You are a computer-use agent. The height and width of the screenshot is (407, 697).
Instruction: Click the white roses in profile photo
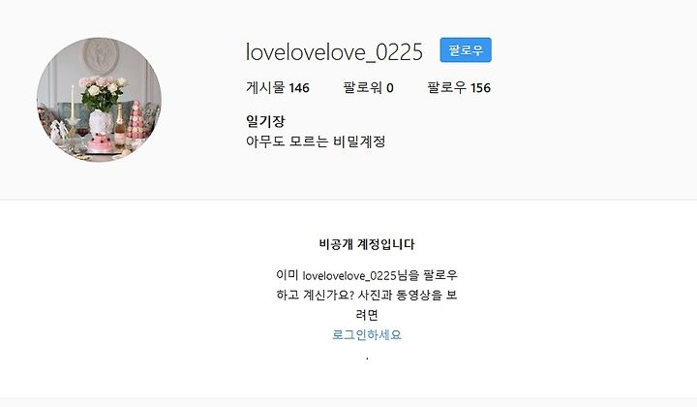tap(103, 89)
